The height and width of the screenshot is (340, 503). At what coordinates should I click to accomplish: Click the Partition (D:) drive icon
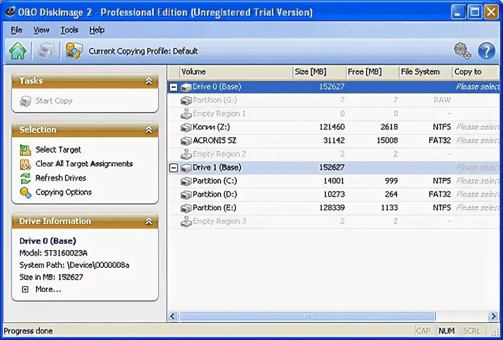[186, 195]
